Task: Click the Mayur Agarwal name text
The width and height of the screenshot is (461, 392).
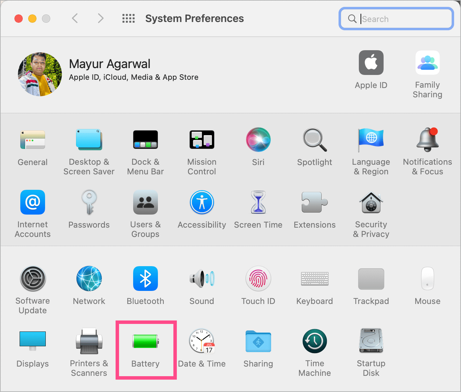Action: pos(110,64)
